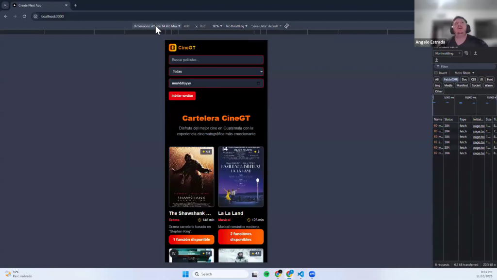Click the rotate device orientation icon
The width and height of the screenshot is (497, 280).
pyautogui.click(x=287, y=26)
